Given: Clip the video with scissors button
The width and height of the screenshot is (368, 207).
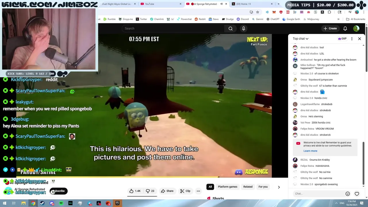Looking at the screenshot, I should [185, 191].
